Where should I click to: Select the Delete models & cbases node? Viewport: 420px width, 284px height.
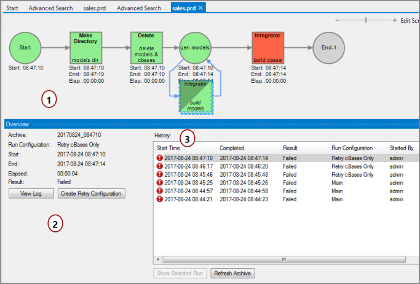pos(146,47)
